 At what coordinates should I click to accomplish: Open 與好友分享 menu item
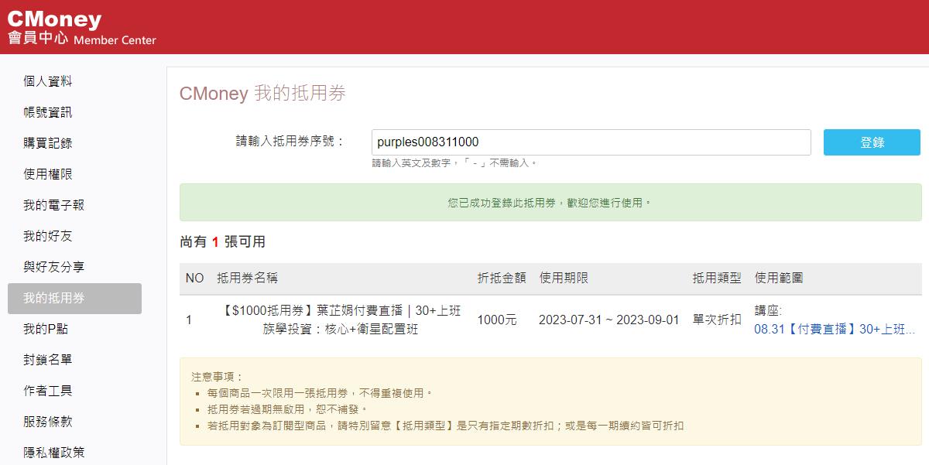point(53,267)
